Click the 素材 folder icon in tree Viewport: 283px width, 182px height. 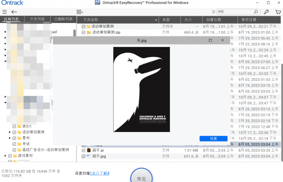[19, 138]
